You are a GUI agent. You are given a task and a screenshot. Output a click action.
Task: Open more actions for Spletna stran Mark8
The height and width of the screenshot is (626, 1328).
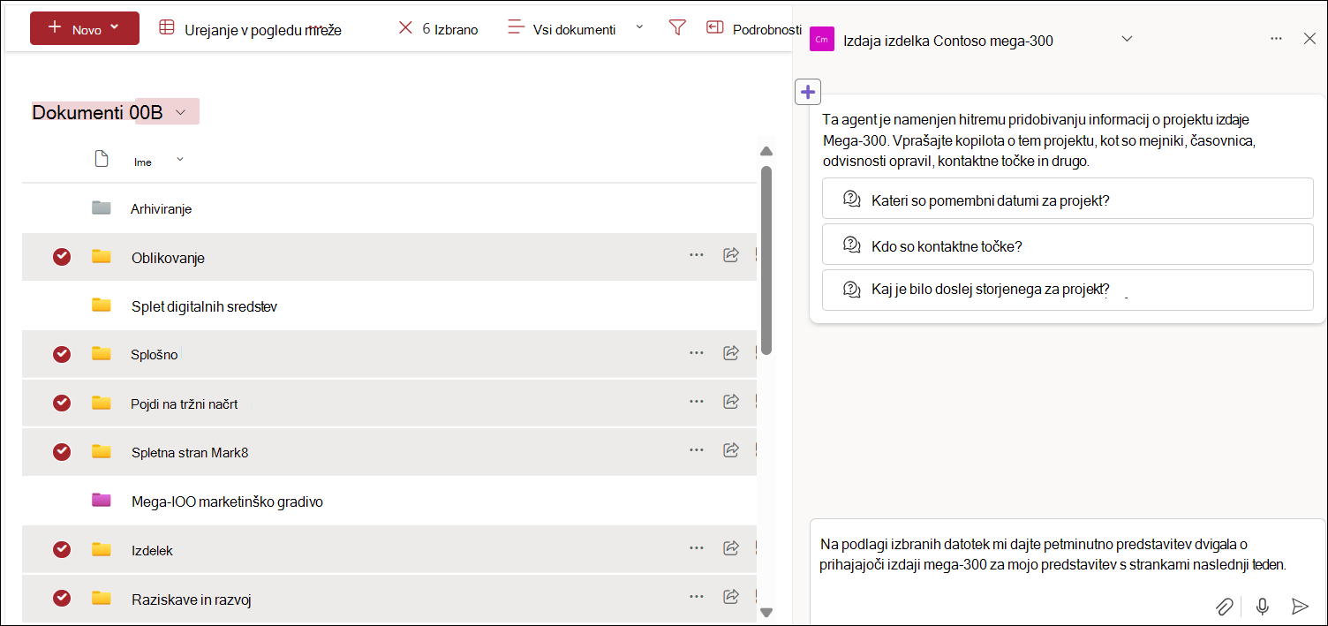(x=697, y=450)
